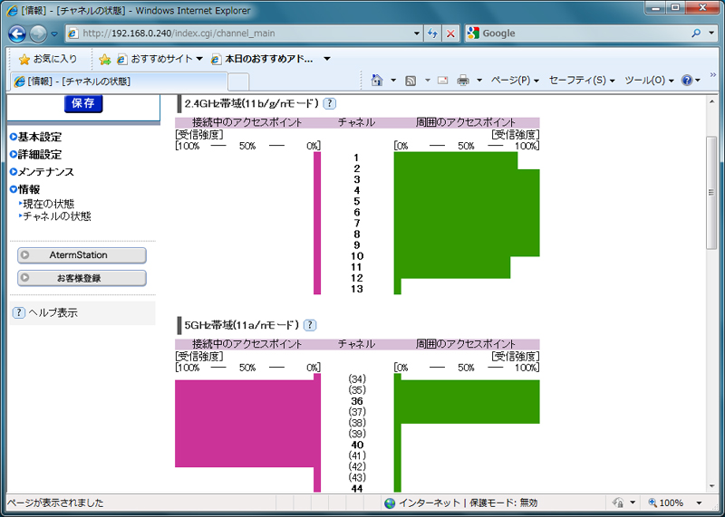Open the zoom level dropdown arrow
This screenshot has width=725, height=517.
(x=699, y=503)
